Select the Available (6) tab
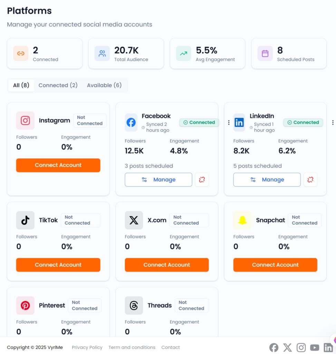336x354 pixels. 104,85
